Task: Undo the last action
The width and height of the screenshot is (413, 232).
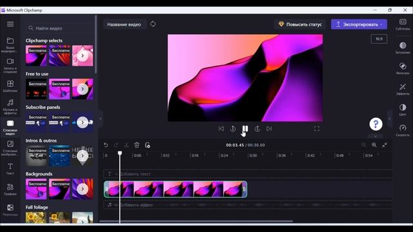Action: pyautogui.click(x=106, y=145)
